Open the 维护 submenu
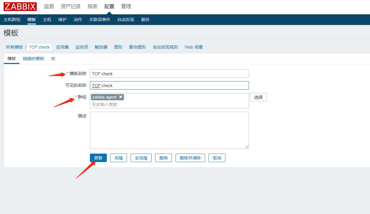The height and width of the screenshot is (214, 370). pos(62,20)
